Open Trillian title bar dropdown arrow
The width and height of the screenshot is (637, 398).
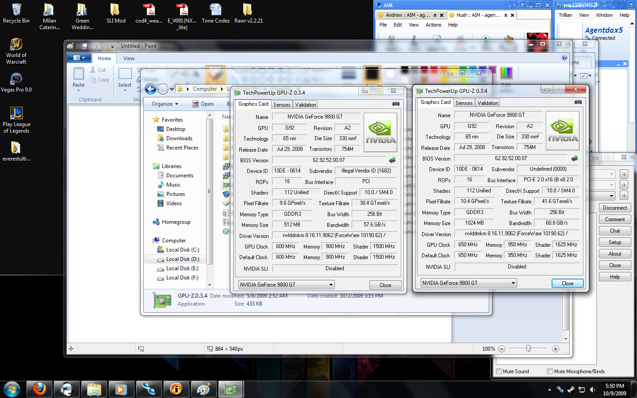[x=631, y=5]
